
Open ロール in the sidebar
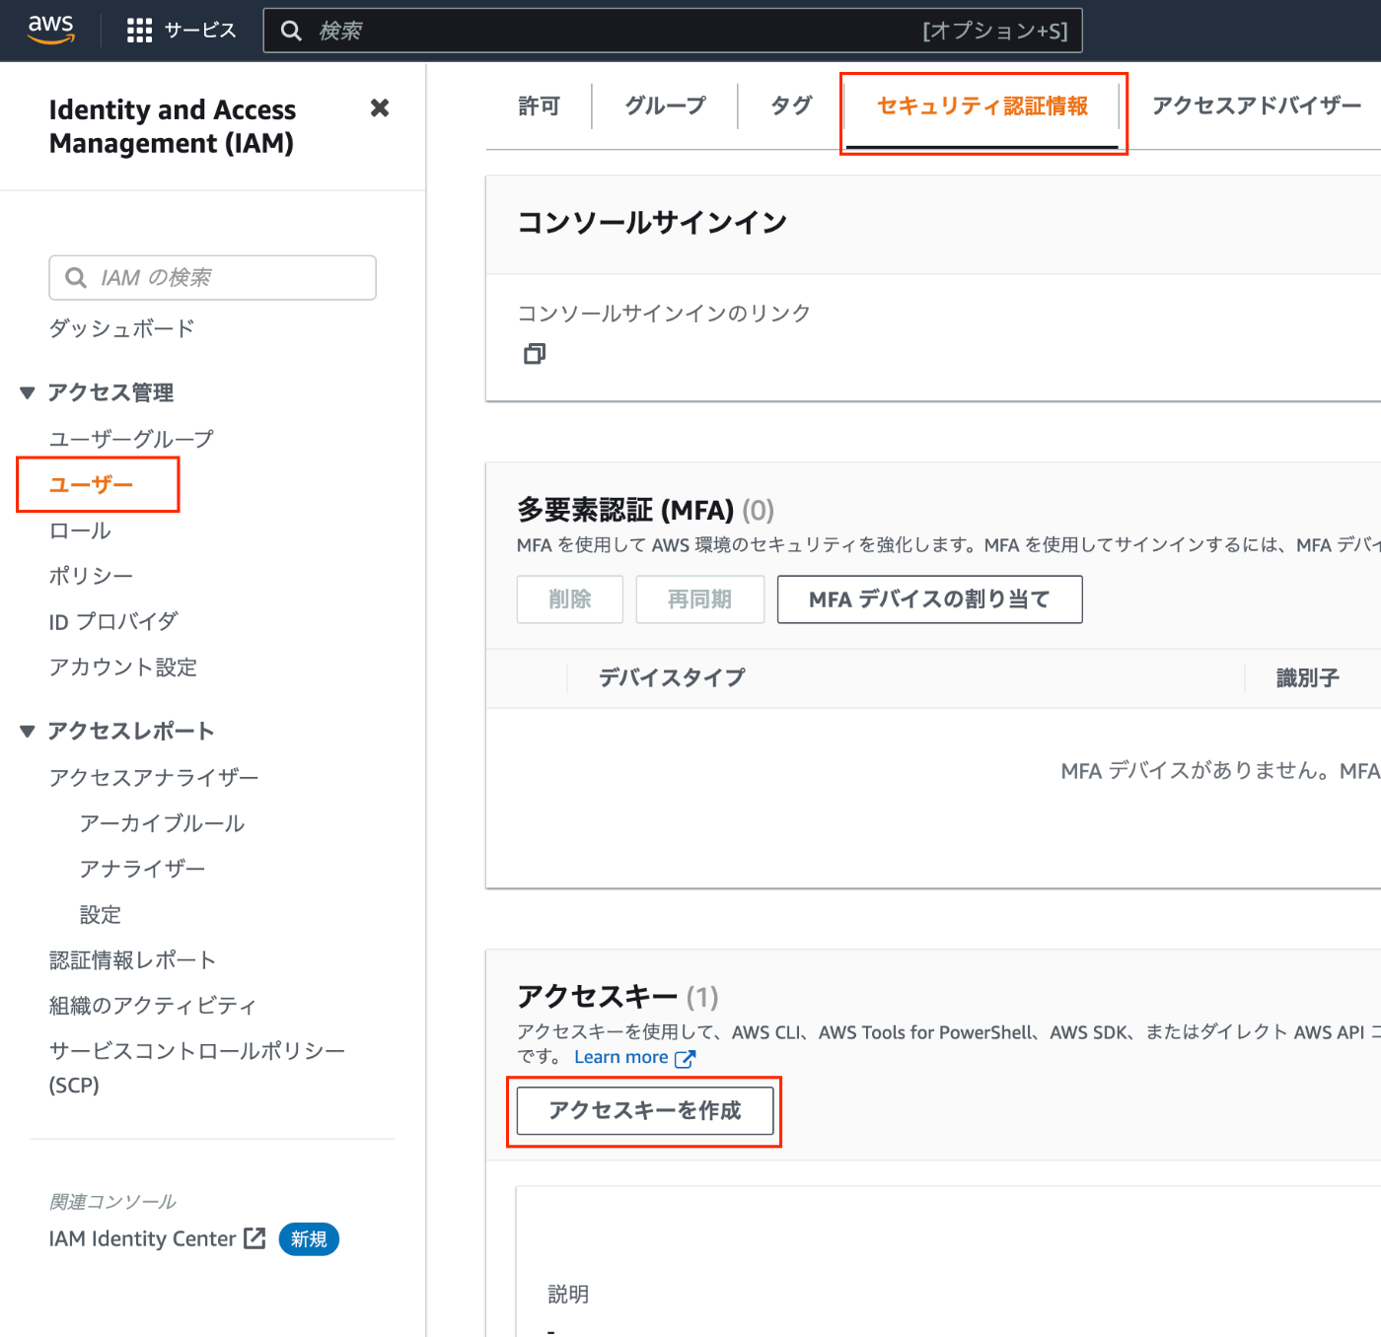coord(80,530)
